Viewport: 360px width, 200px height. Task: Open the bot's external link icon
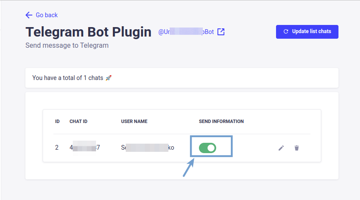(x=221, y=32)
